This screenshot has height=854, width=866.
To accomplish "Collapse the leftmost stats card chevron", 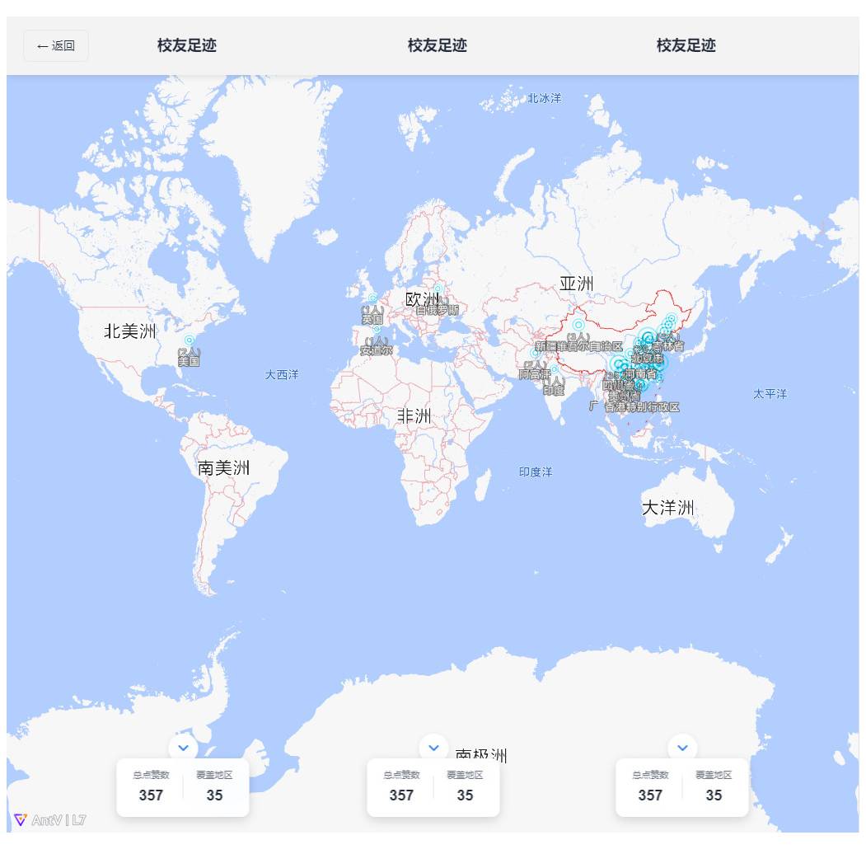I will click(183, 748).
